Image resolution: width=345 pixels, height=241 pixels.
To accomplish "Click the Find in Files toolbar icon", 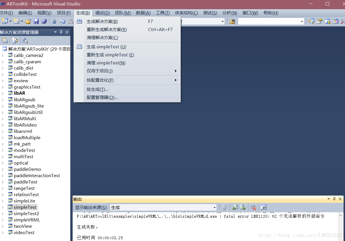I will click(232, 21).
